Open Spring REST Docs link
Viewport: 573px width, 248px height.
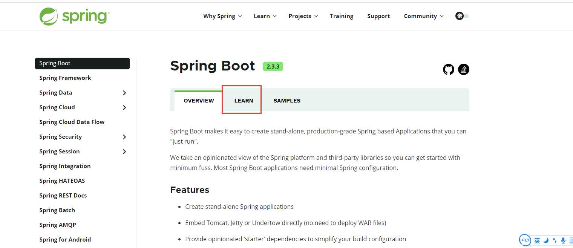pyautogui.click(x=63, y=196)
